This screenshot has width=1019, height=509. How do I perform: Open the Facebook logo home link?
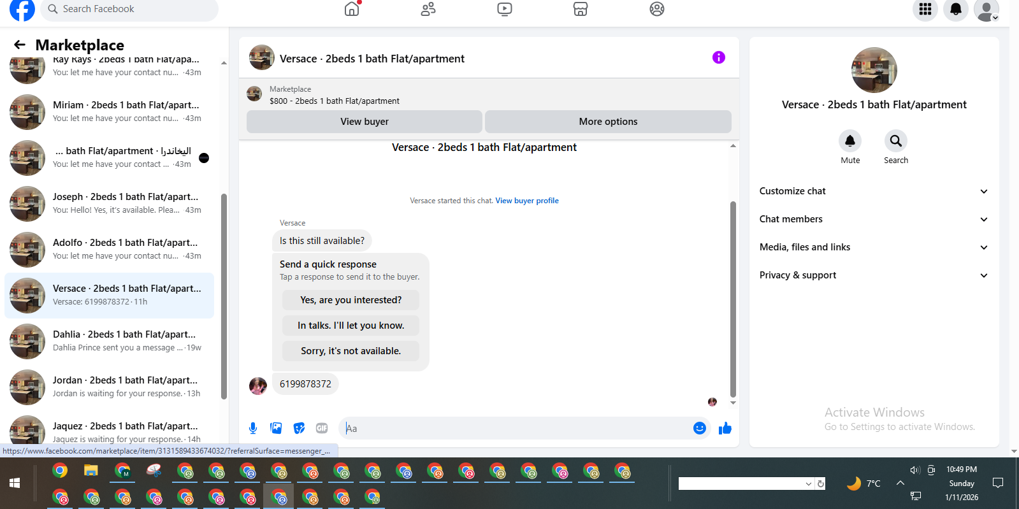tap(22, 9)
